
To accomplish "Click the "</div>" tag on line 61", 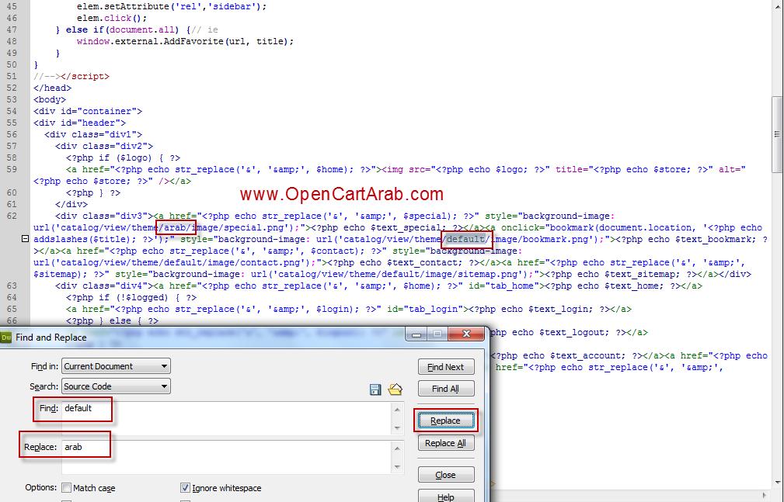I will (x=71, y=204).
